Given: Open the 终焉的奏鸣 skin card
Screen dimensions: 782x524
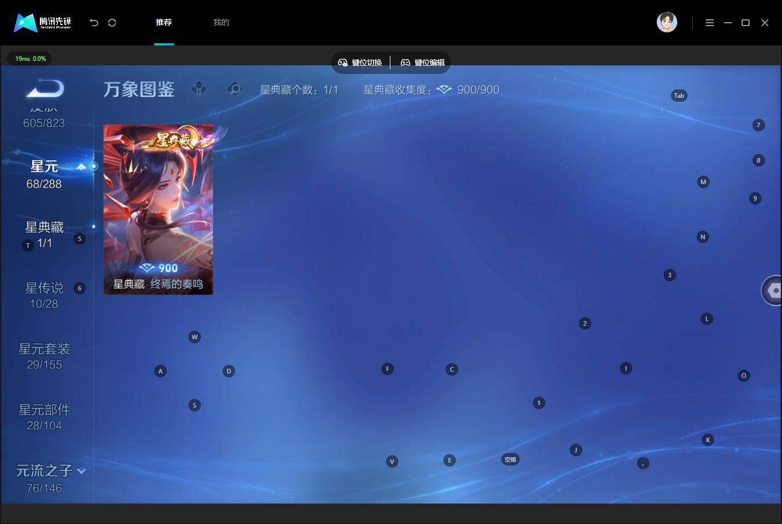Looking at the screenshot, I should pyautogui.click(x=158, y=209).
